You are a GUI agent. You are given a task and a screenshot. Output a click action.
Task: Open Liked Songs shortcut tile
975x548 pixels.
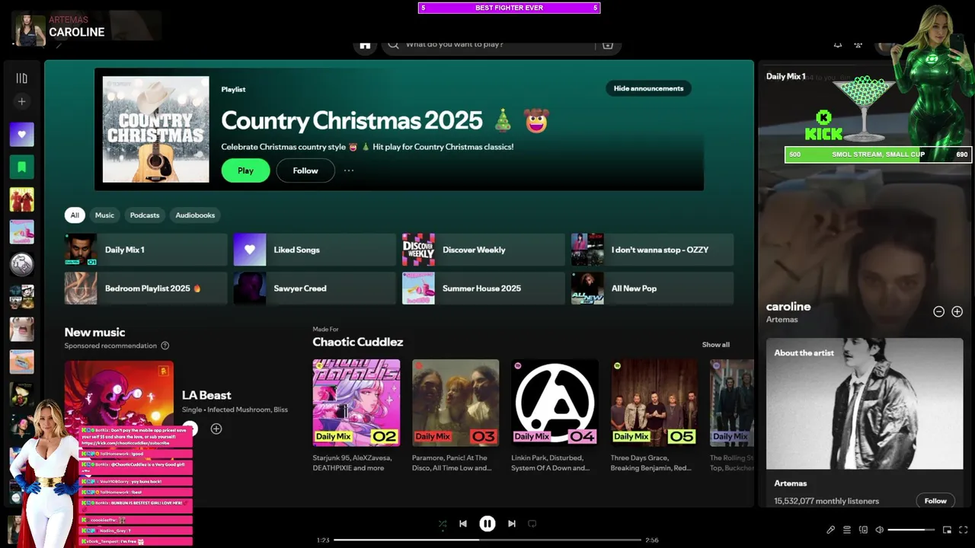315,250
